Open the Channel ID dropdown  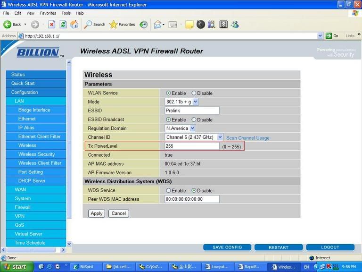point(194,137)
